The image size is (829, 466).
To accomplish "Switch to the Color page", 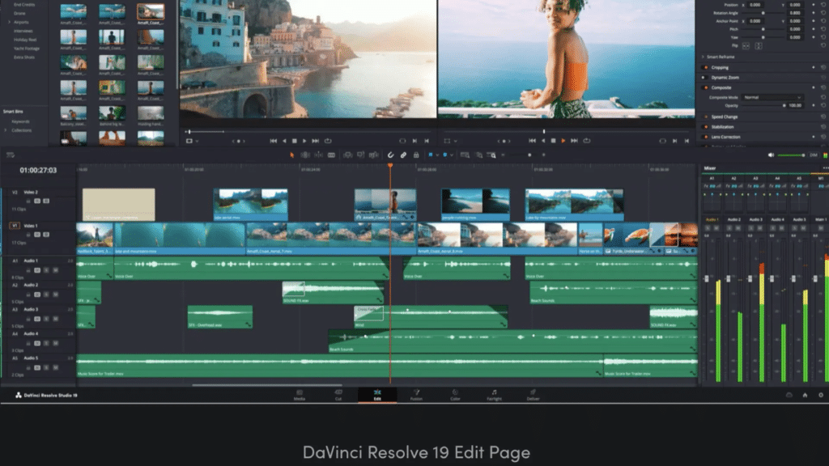I will 455,395.
